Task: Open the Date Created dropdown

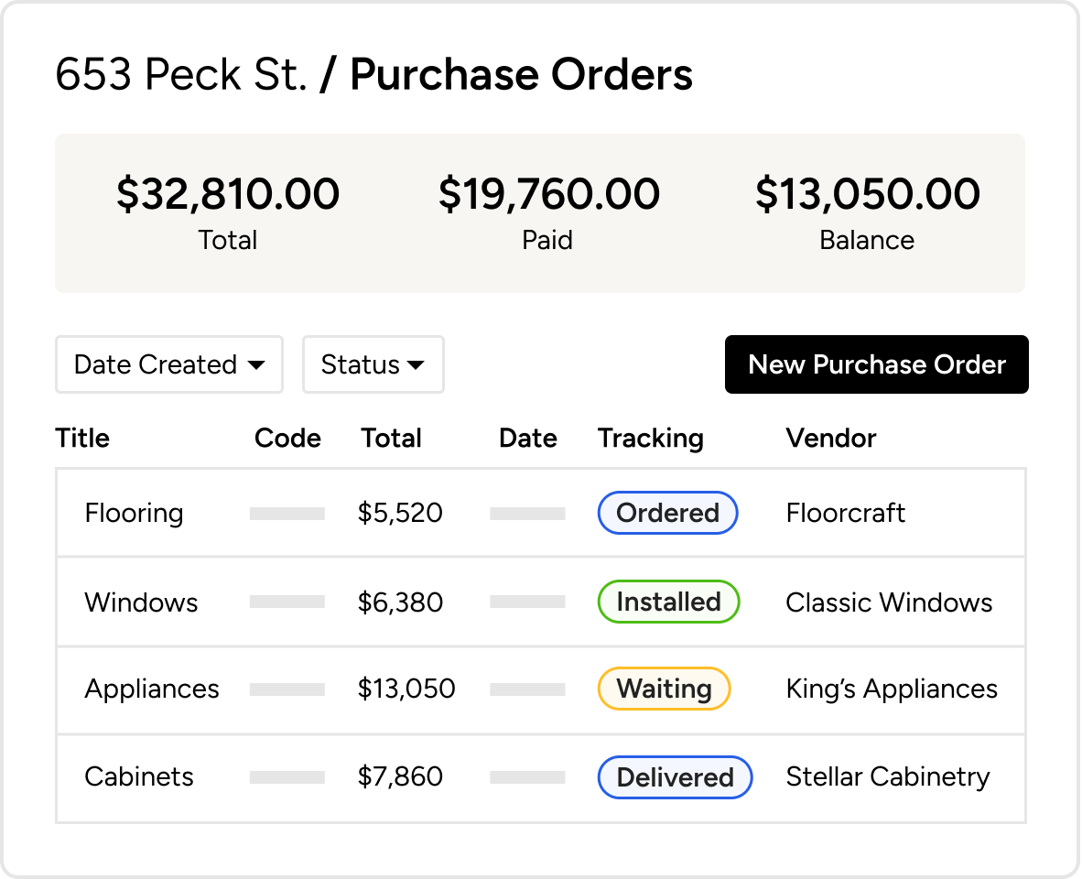Action: click(169, 364)
